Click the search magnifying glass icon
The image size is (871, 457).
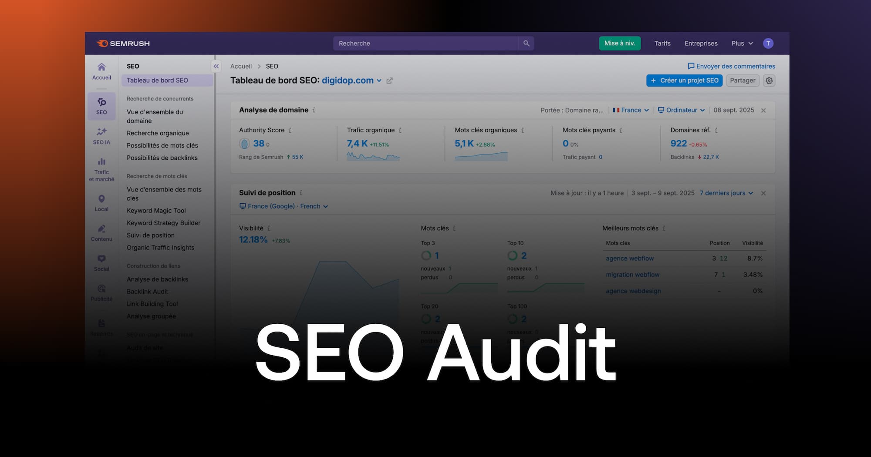click(526, 43)
